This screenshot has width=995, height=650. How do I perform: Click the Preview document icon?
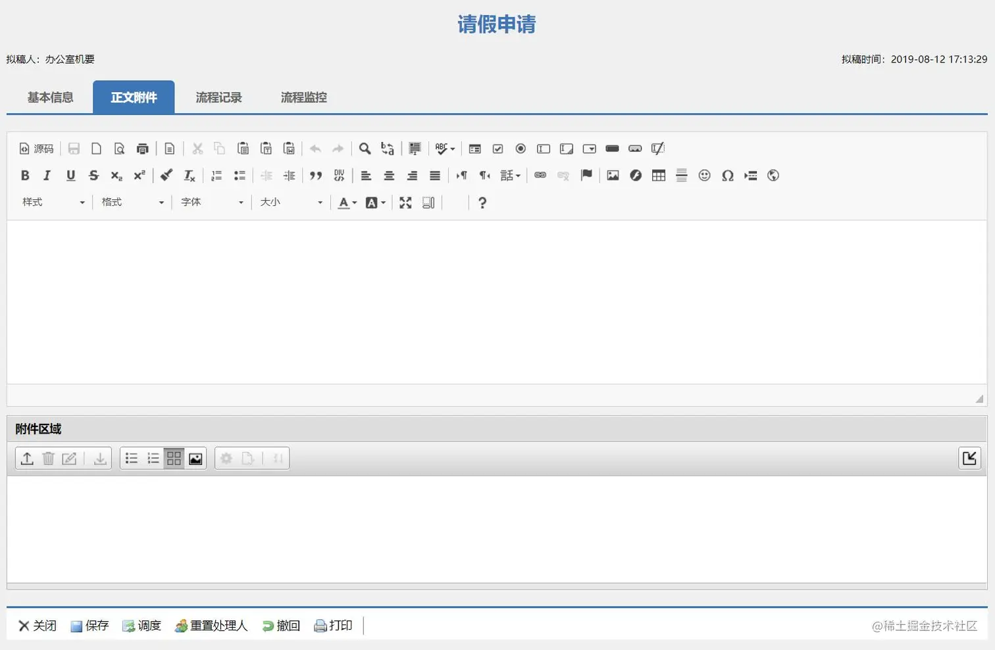tap(119, 149)
